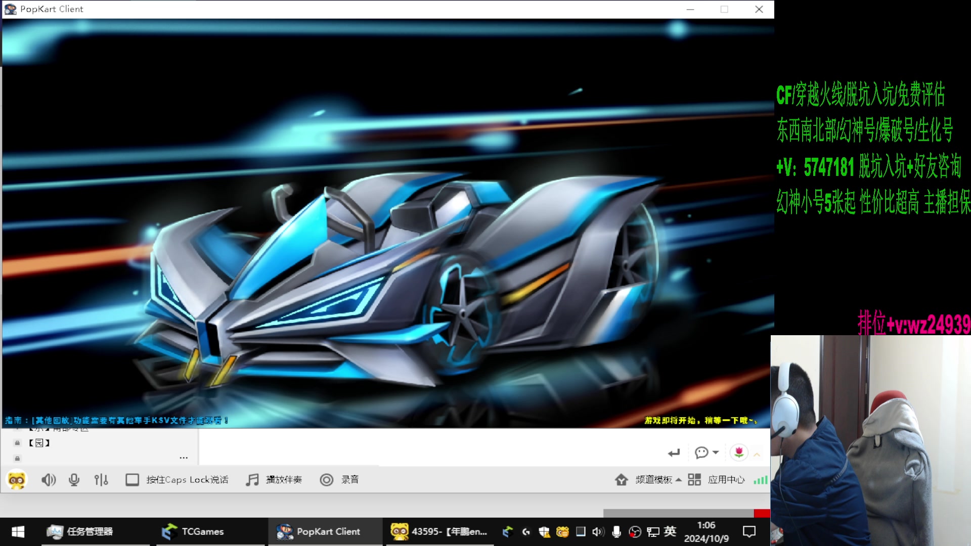The height and width of the screenshot is (546, 971).
Task: Open the system volume tray icon
Action: (x=598, y=532)
